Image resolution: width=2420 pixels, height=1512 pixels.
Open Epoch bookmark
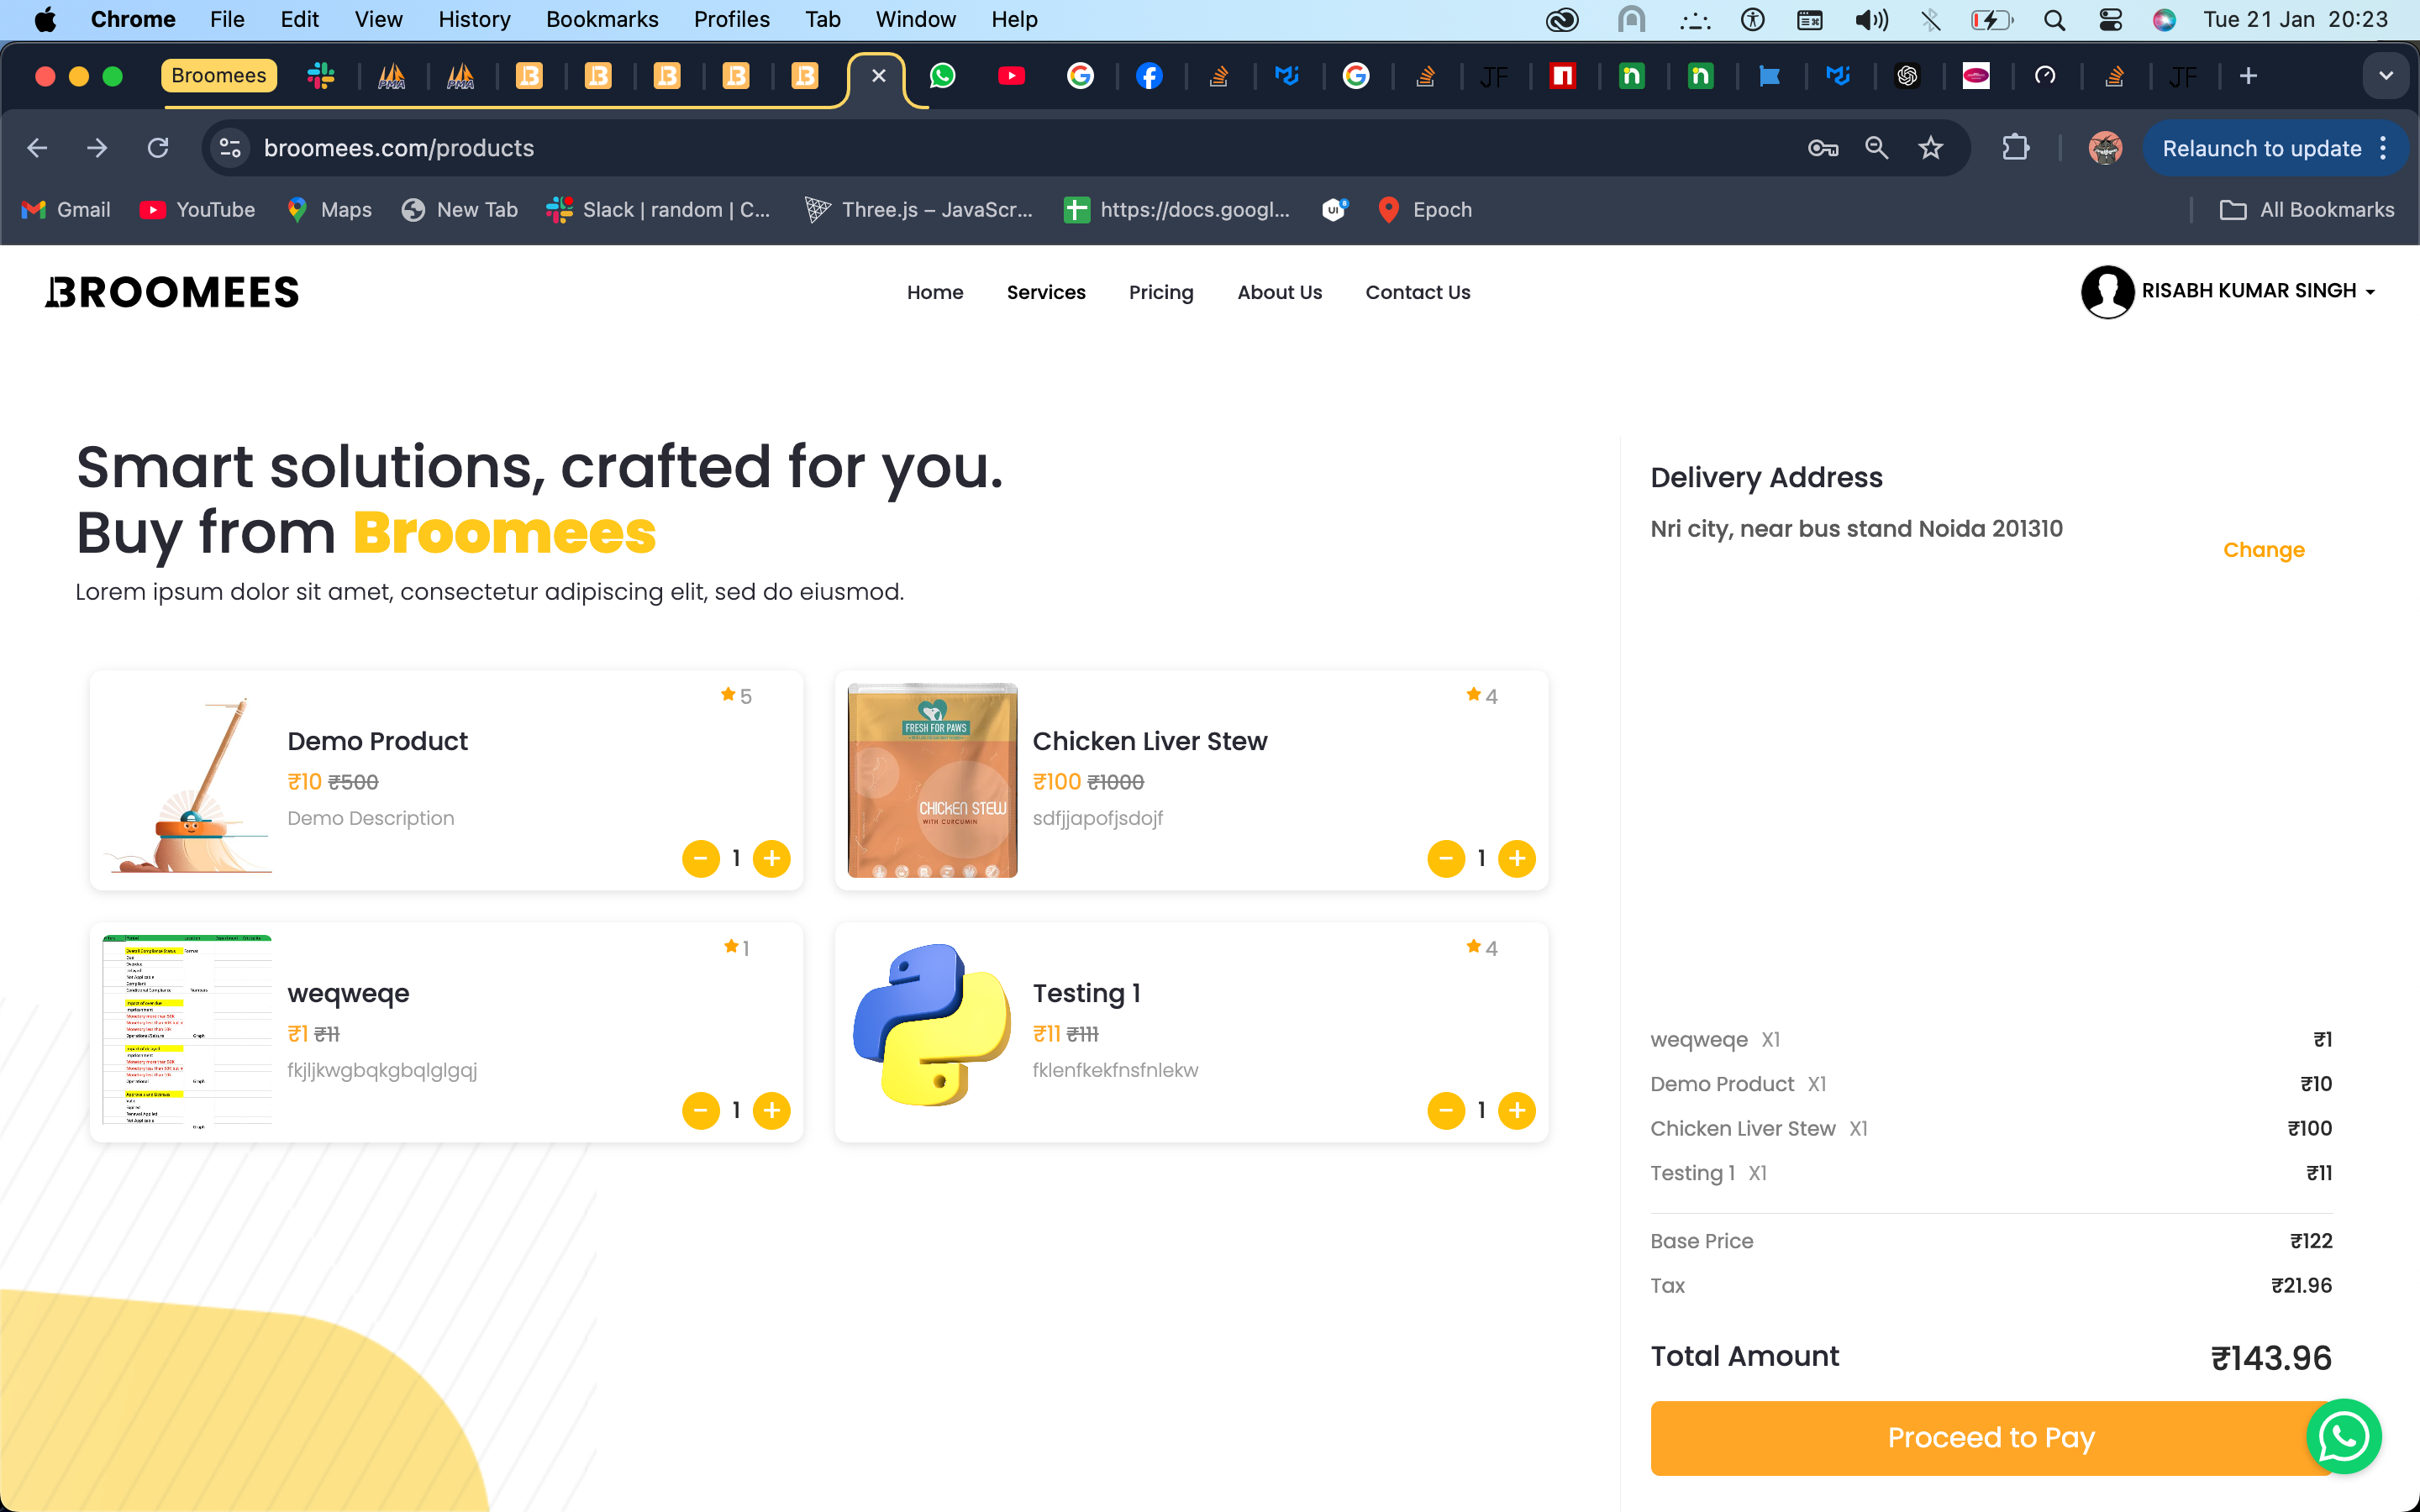pos(1424,209)
